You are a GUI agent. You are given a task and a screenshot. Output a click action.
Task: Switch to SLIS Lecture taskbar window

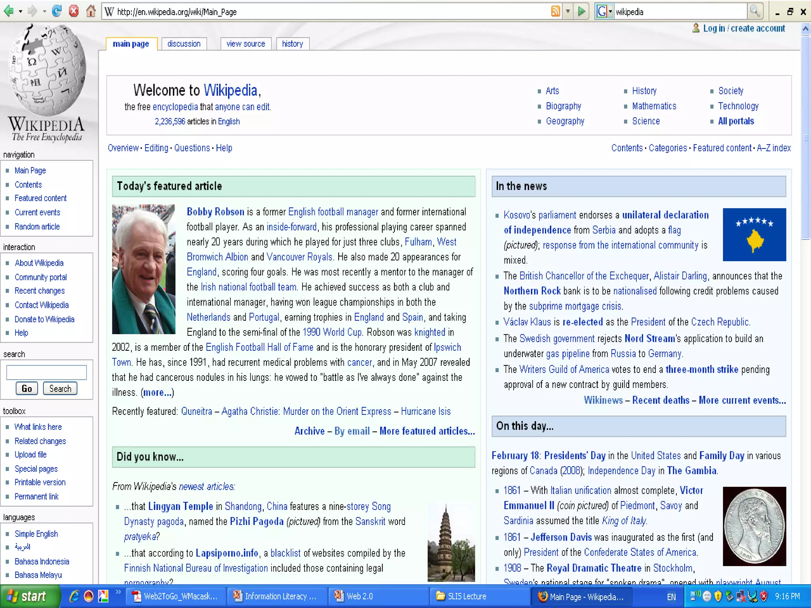pyautogui.click(x=466, y=596)
